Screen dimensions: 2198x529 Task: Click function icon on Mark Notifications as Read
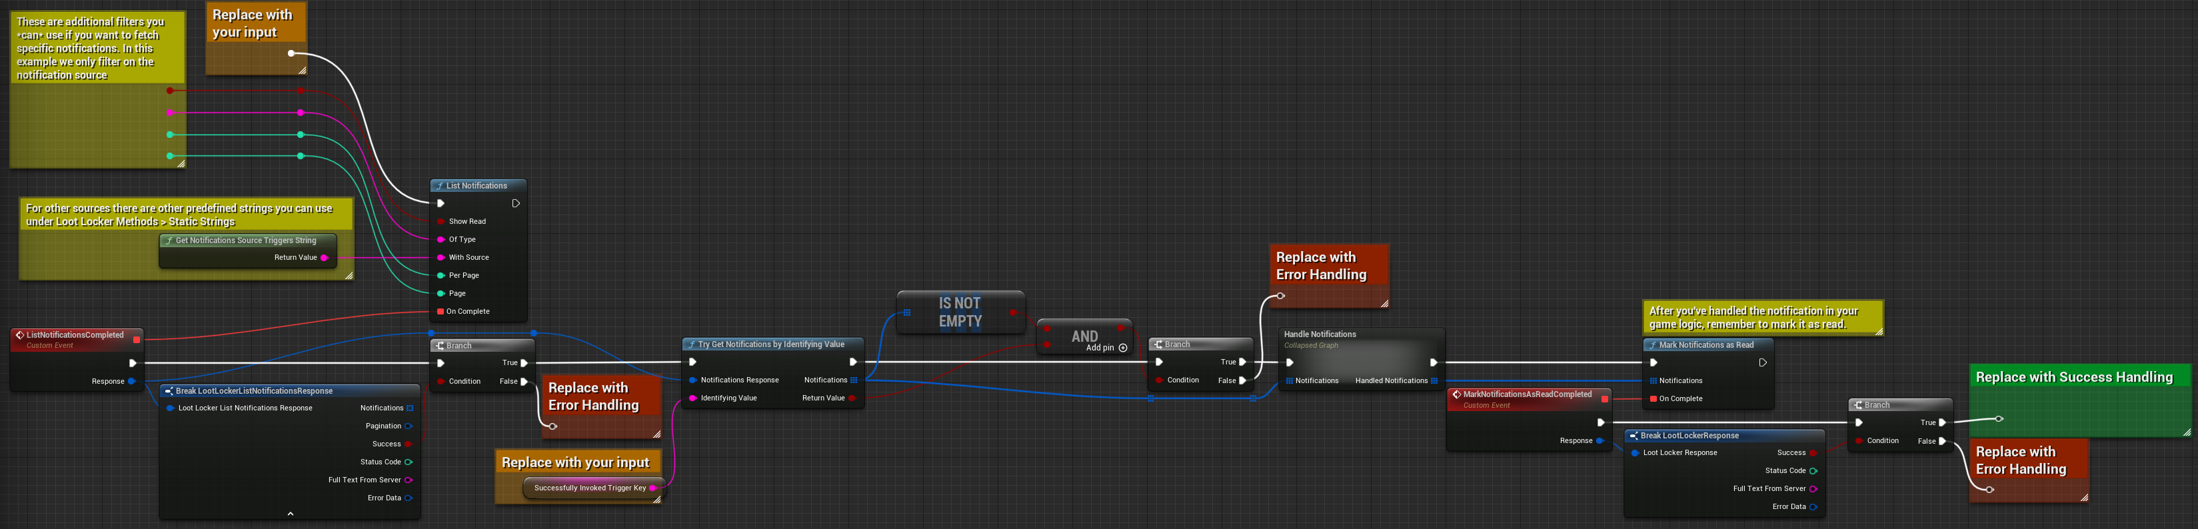tap(1652, 346)
